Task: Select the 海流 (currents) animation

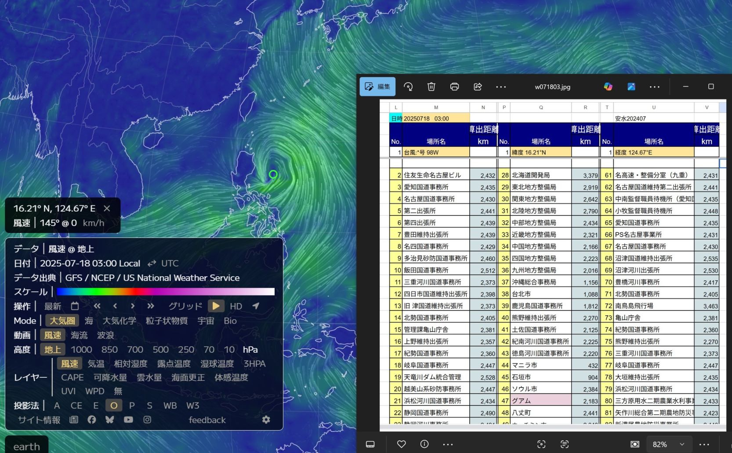Action: [79, 335]
